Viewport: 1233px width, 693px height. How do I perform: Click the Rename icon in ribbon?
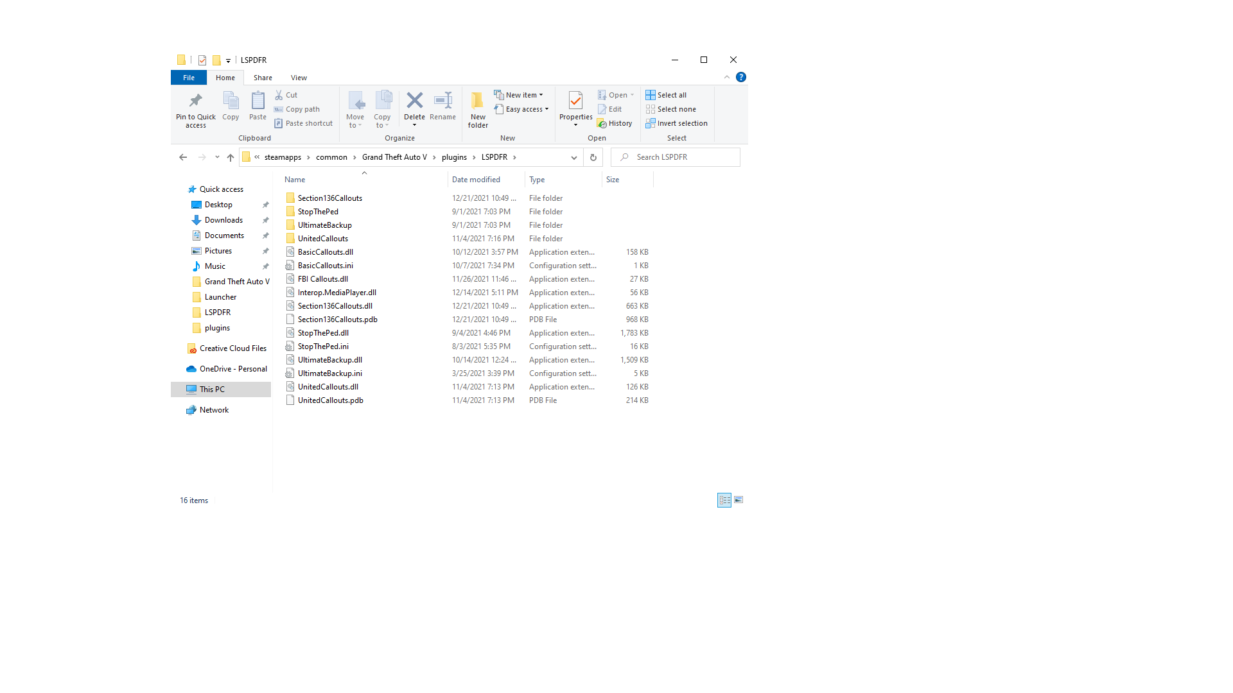coord(442,101)
